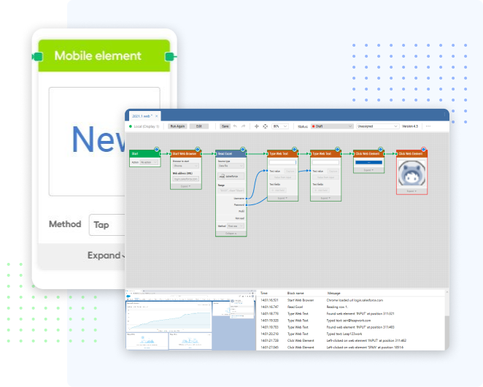
Task: Click the left green connector of Mobile element
Action: [x=38, y=57]
